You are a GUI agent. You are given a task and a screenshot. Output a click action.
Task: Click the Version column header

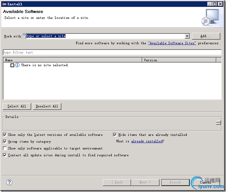pos(179,60)
